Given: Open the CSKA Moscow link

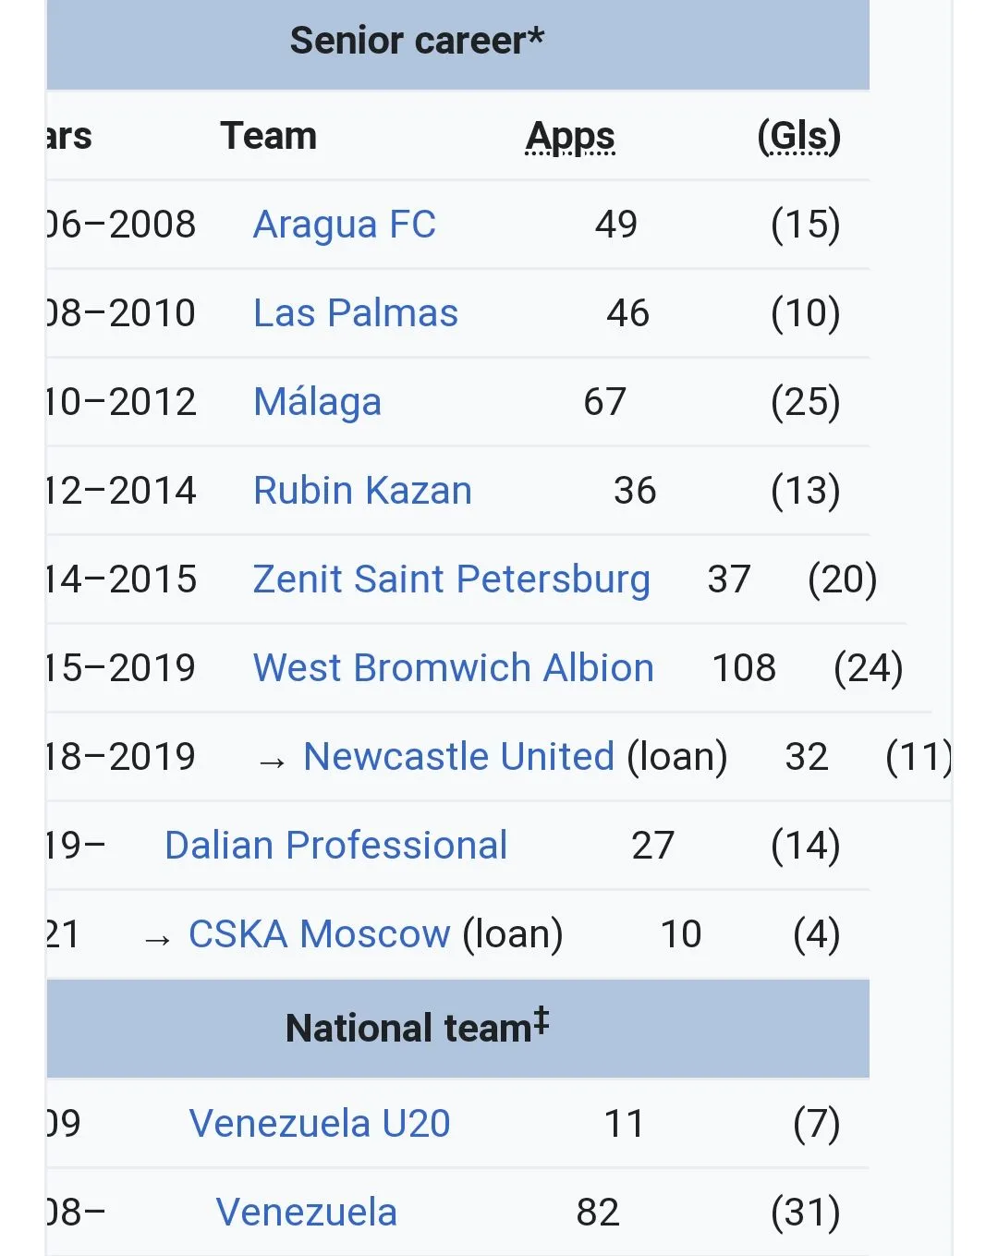Looking at the screenshot, I should click(319, 934).
